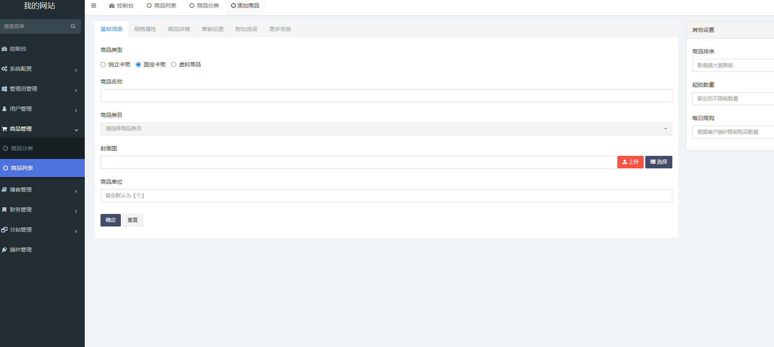Switch to the 规格属性 tab

click(145, 29)
